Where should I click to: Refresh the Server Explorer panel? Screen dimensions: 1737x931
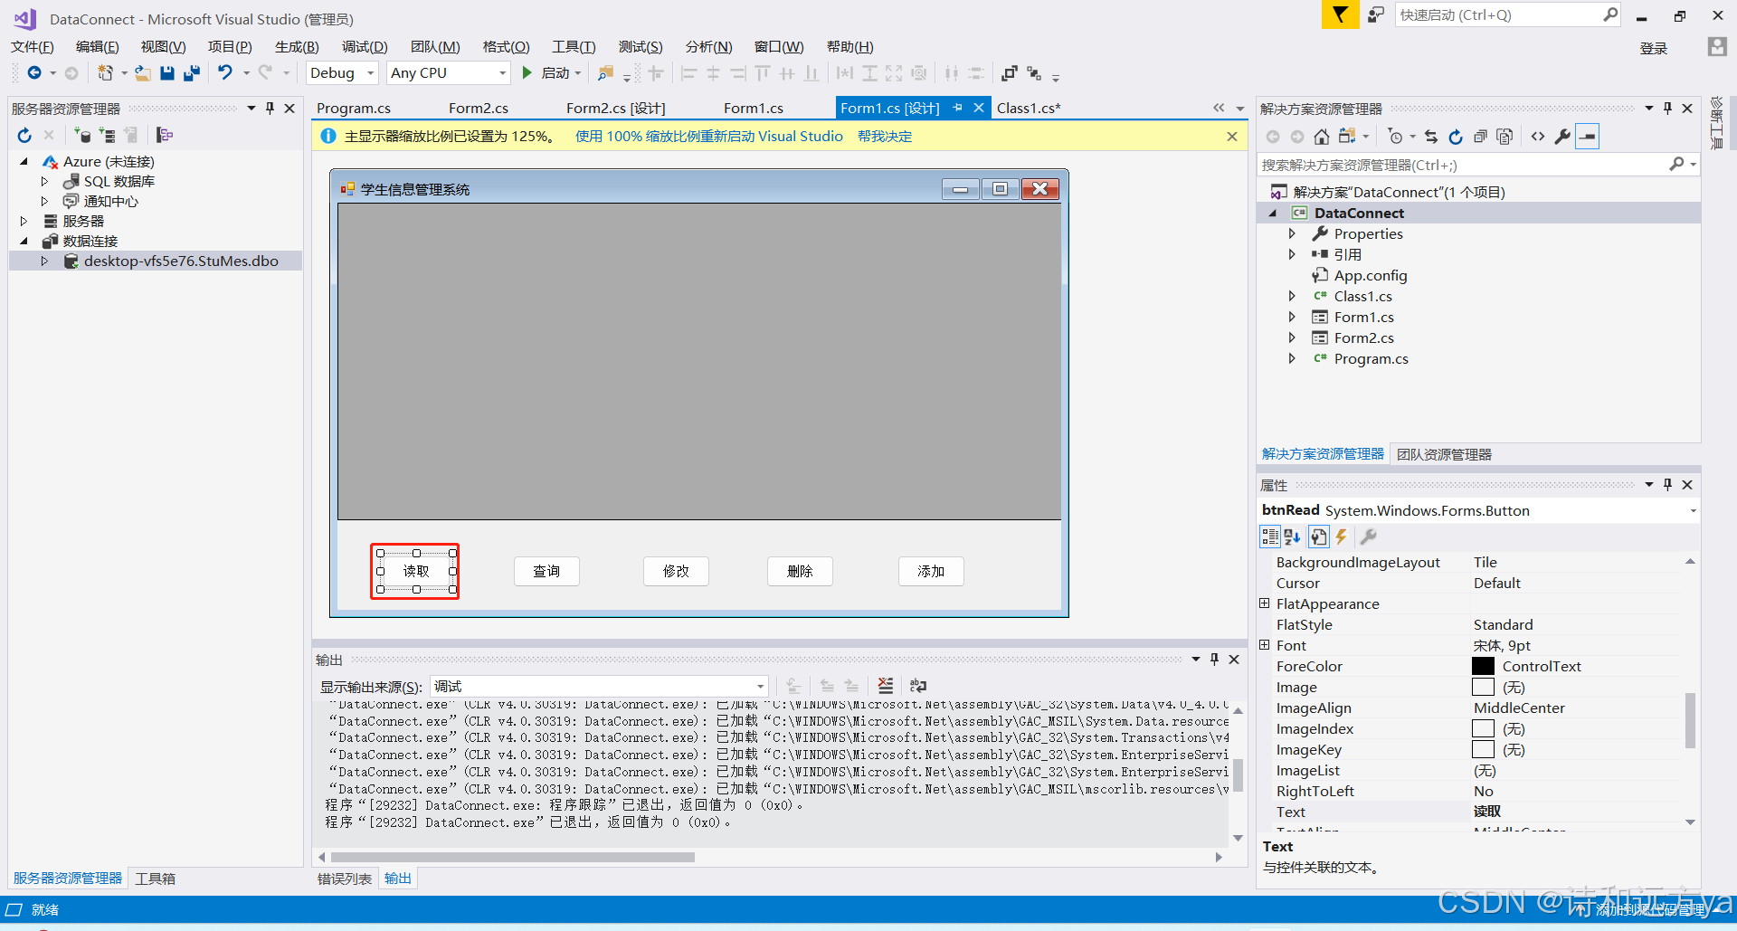click(24, 136)
